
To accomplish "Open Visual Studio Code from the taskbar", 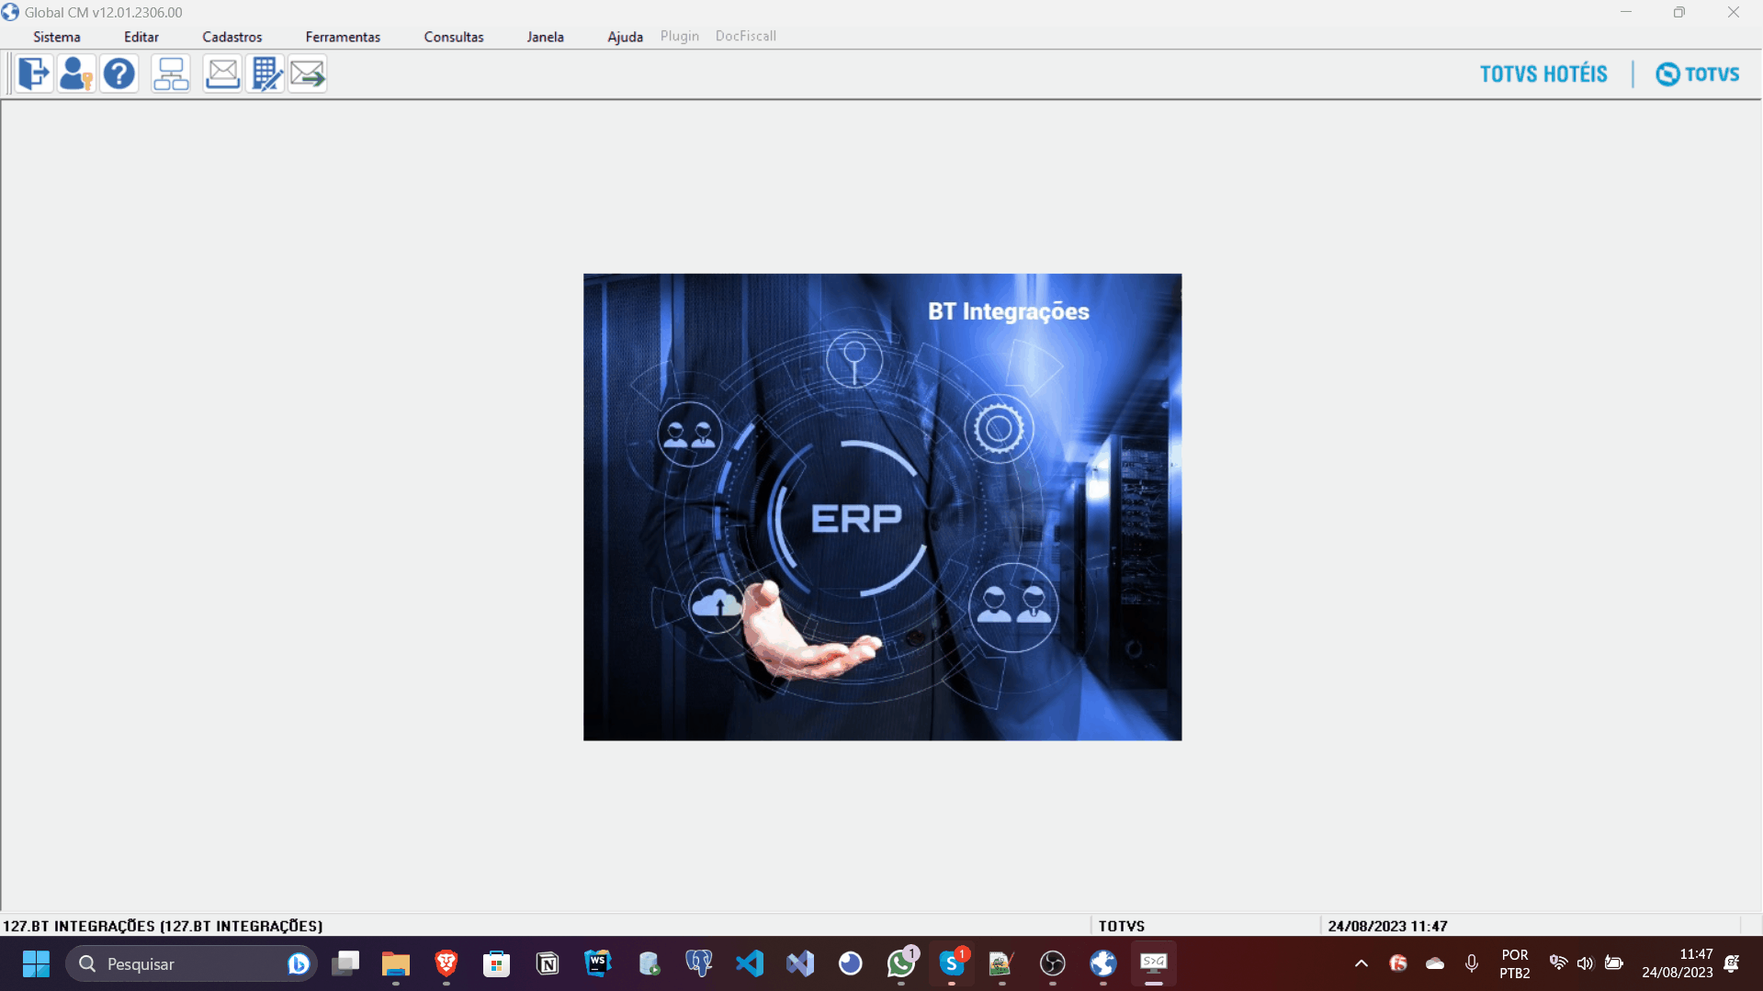I will tap(750, 963).
